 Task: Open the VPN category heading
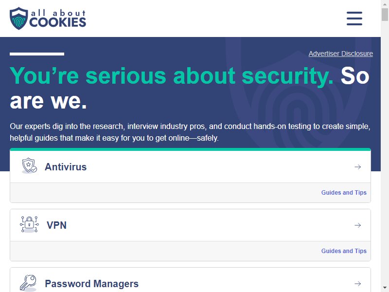tap(56, 225)
